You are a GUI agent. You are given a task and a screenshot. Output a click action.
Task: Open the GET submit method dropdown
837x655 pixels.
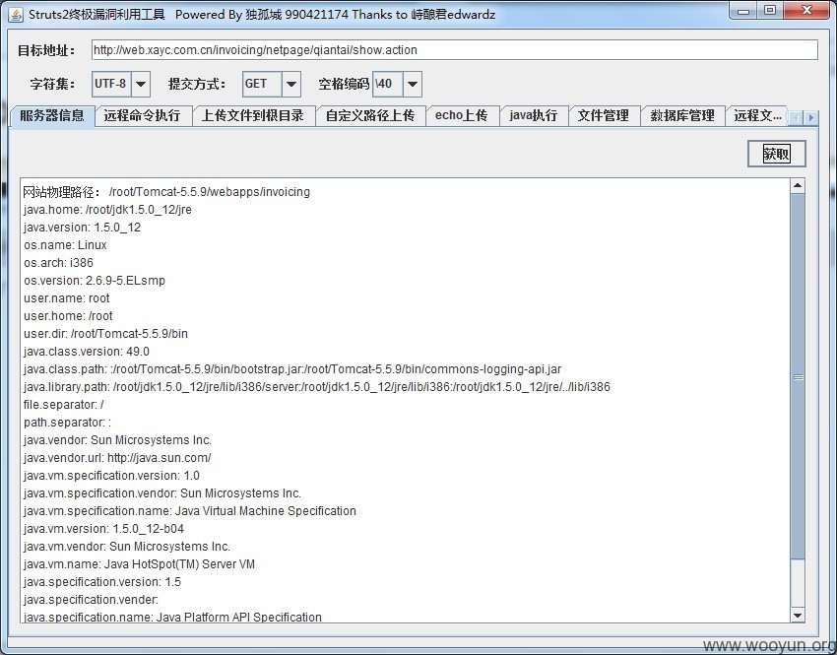point(290,84)
